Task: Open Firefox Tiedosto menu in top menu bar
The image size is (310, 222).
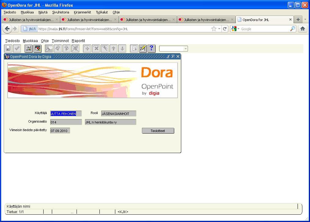Action: (x=10, y=12)
